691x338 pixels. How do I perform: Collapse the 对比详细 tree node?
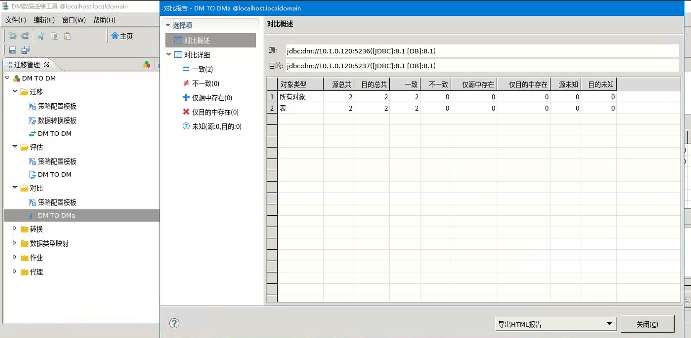tap(169, 54)
